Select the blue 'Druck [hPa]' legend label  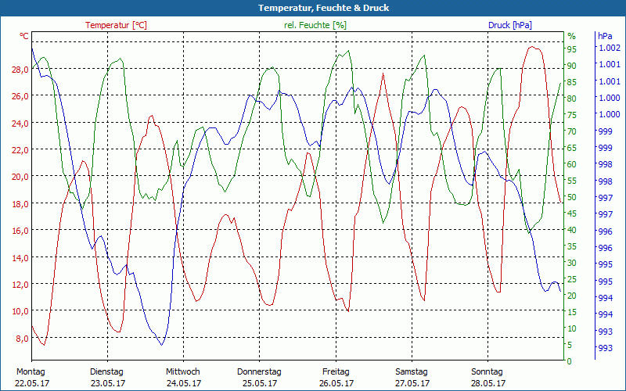click(x=510, y=25)
